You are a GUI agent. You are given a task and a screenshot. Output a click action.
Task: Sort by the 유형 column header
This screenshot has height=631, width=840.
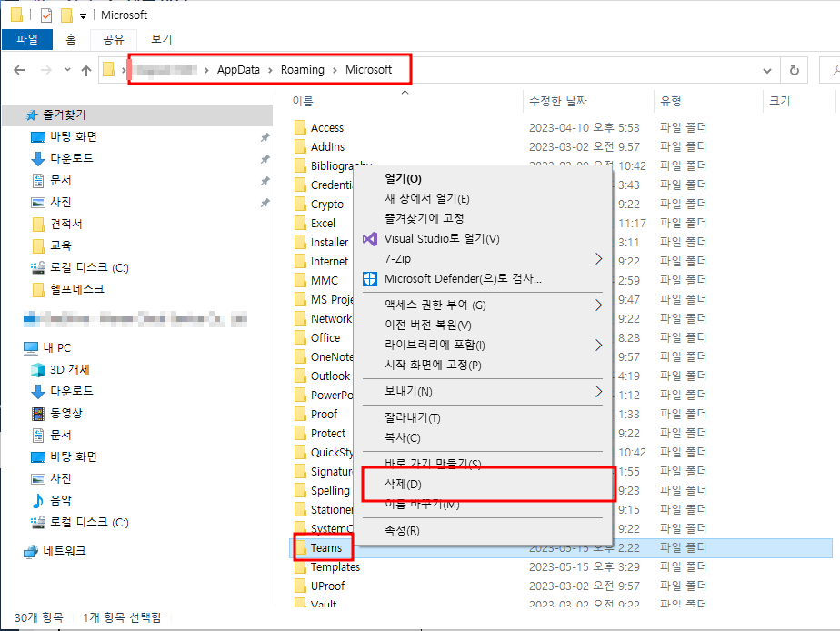click(x=671, y=101)
